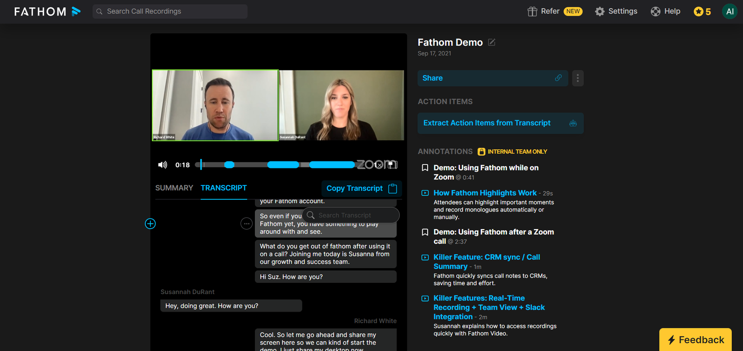Viewport: 743px width, 351px height.
Task: Open the Refer gift icon link
Action: pos(532,12)
